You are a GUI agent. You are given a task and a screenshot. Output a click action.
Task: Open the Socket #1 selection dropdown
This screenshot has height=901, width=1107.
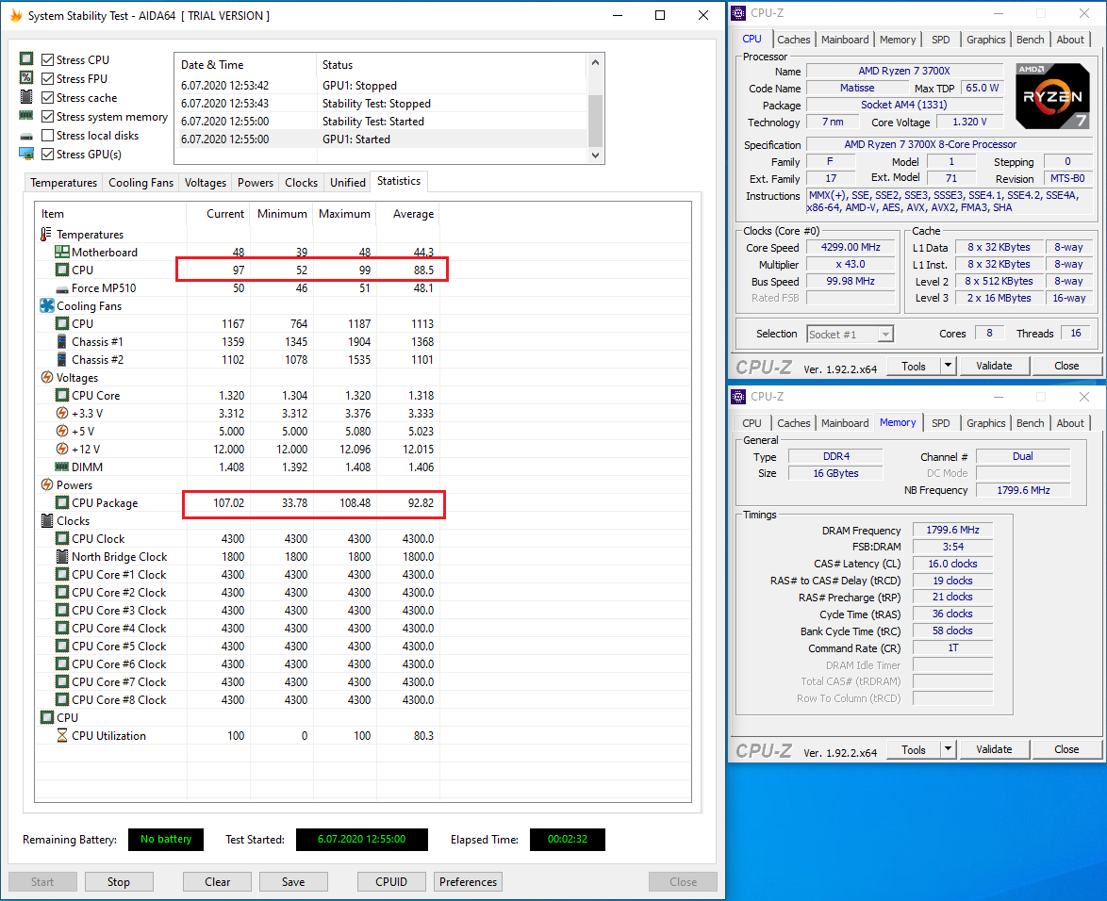885,335
